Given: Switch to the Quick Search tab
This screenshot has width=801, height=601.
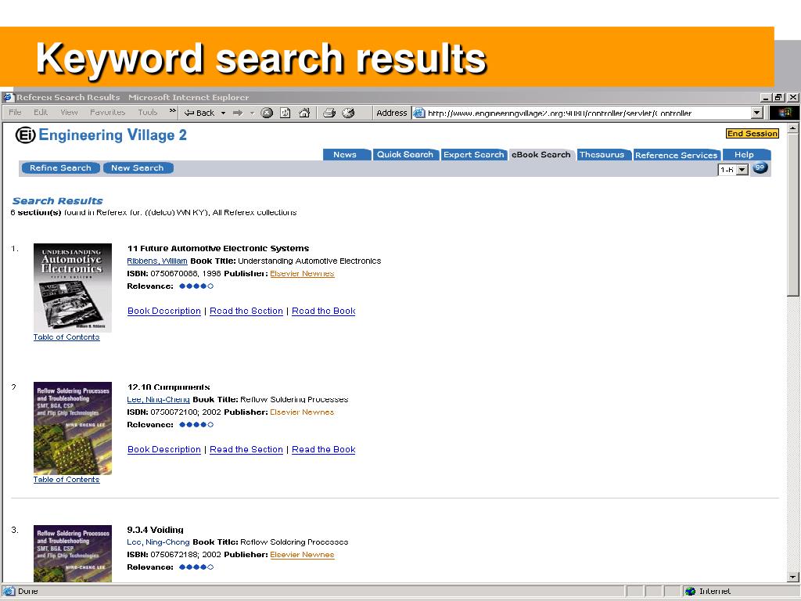Looking at the screenshot, I should (x=405, y=155).
